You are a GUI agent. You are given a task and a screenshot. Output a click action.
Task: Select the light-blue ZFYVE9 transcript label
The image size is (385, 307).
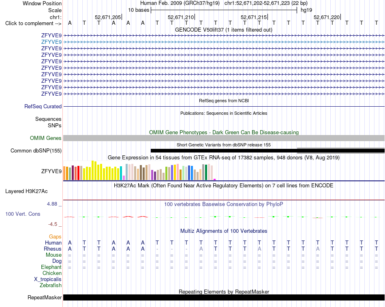click(51, 42)
